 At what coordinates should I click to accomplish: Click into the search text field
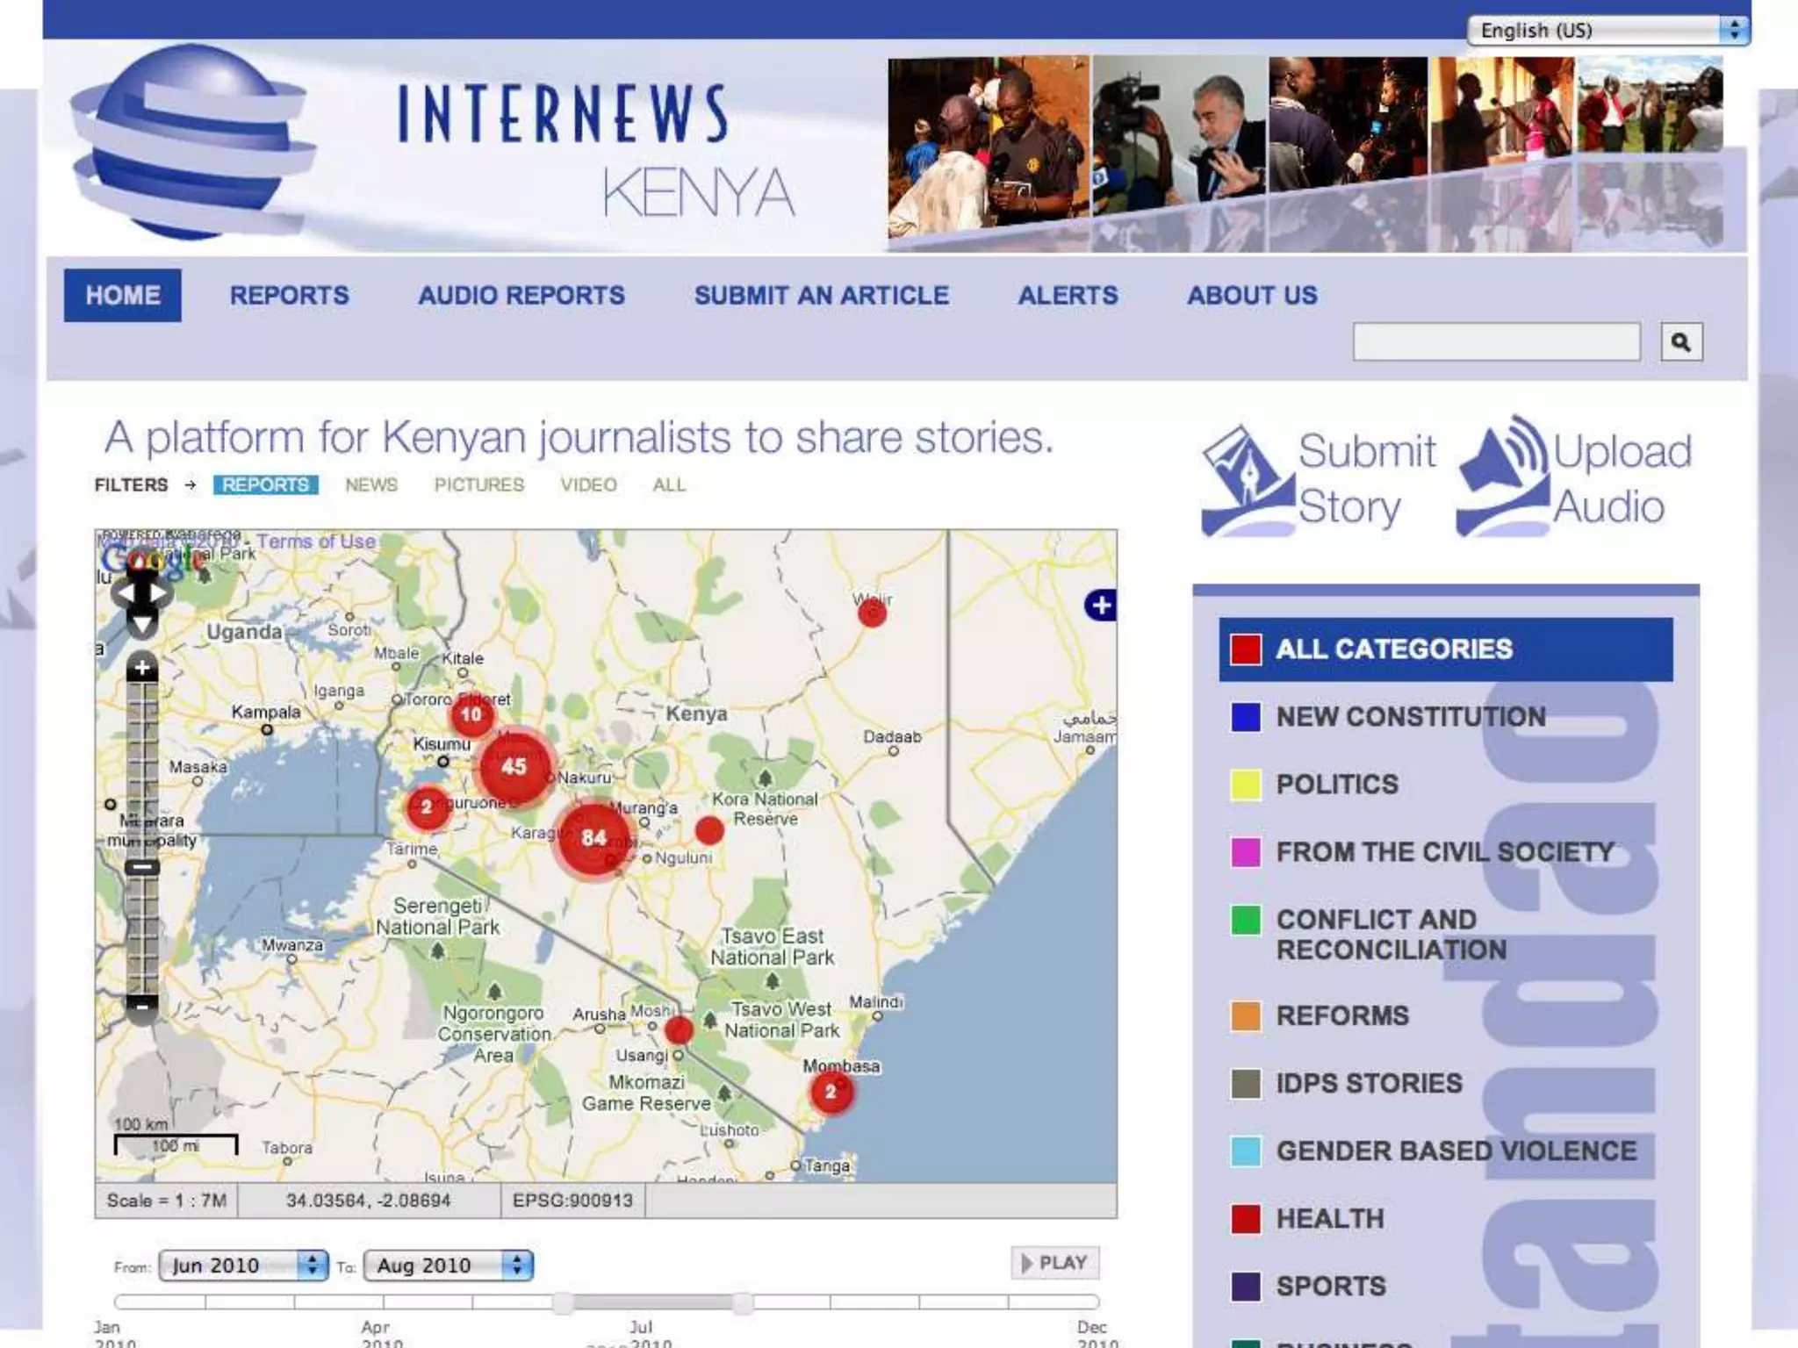1496,342
